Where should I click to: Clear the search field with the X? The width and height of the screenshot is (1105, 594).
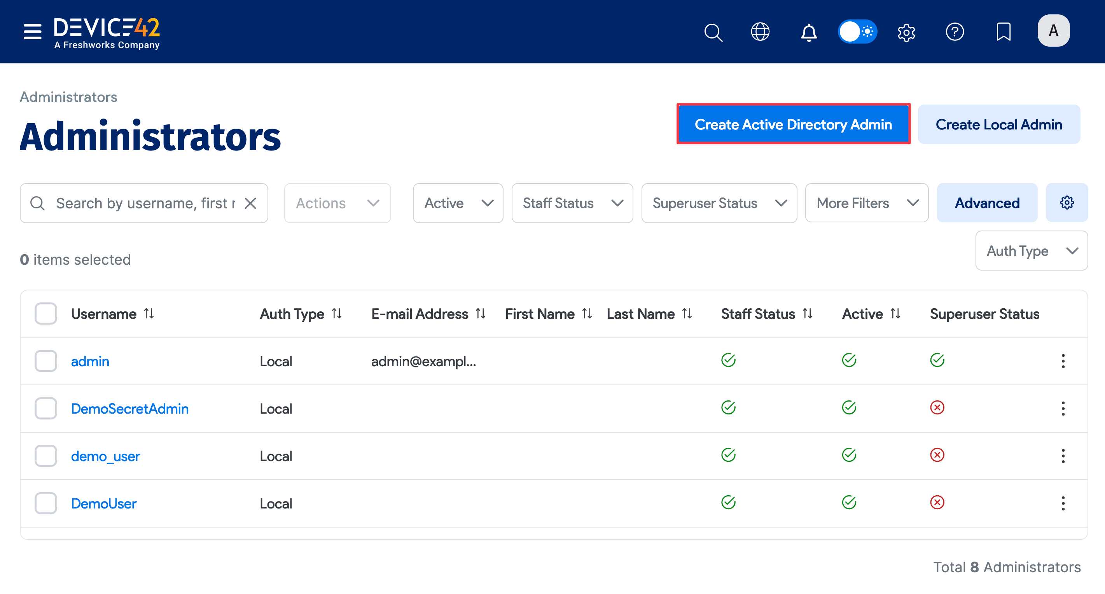coord(250,203)
